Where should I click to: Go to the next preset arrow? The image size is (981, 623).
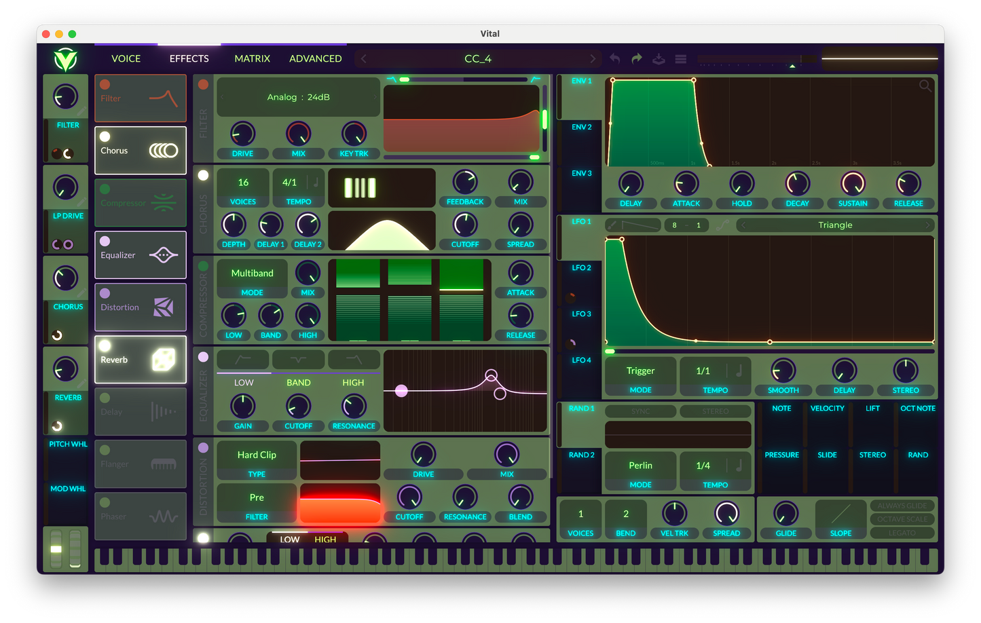[x=593, y=59]
